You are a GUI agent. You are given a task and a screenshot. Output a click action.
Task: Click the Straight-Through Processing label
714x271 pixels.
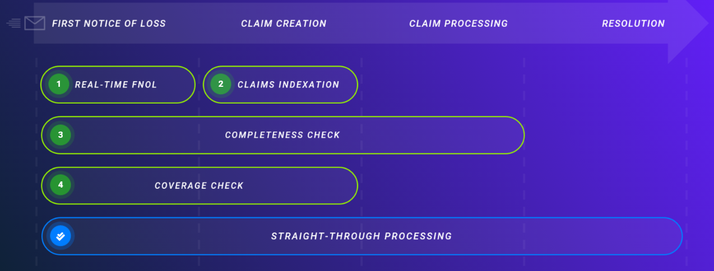click(x=361, y=236)
